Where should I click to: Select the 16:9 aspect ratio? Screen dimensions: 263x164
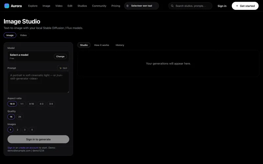point(12,104)
